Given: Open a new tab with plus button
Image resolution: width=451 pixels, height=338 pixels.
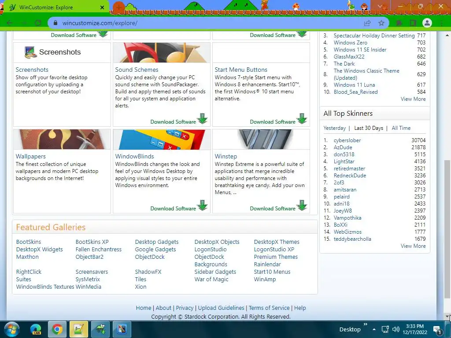Looking at the screenshot, I should click(x=118, y=7).
